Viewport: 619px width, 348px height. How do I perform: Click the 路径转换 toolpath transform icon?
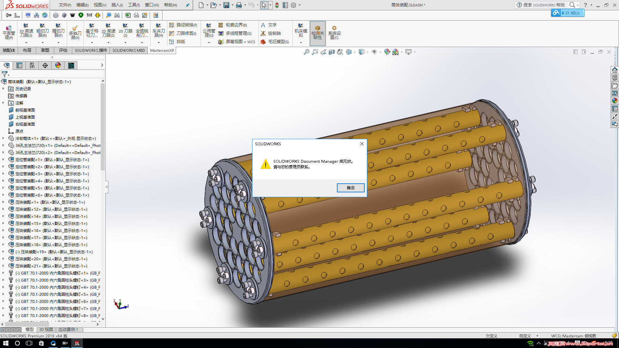coord(172,25)
